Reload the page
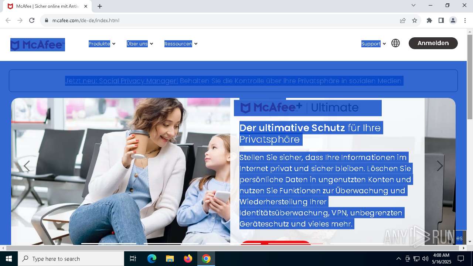473x266 pixels. [x=32, y=20]
